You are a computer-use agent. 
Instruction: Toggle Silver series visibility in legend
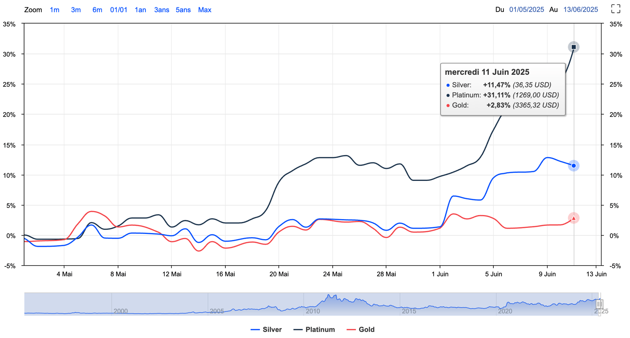(x=266, y=330)
